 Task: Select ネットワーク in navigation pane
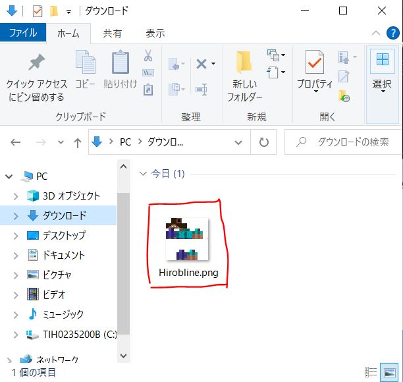point(58,359)
